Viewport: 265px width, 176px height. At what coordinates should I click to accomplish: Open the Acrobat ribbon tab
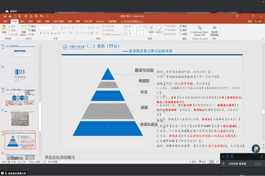tap(100, 20)
